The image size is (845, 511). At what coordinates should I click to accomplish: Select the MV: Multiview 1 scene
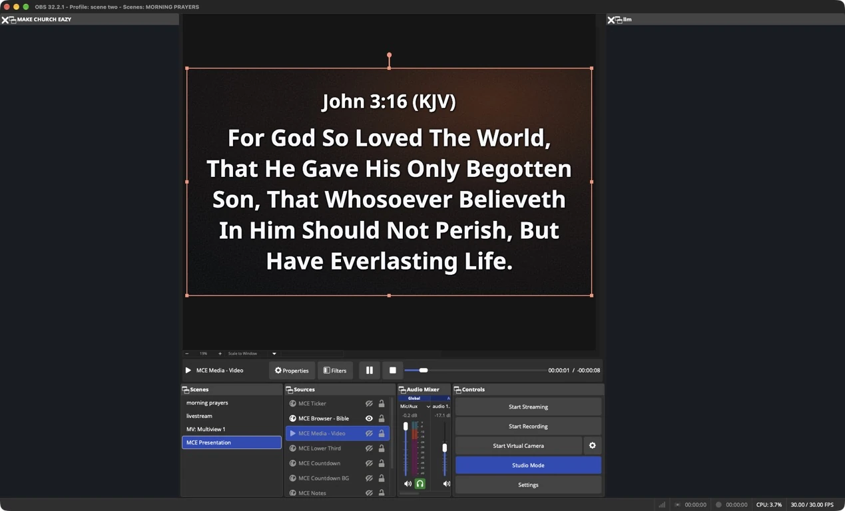click(x=232, y=429)
